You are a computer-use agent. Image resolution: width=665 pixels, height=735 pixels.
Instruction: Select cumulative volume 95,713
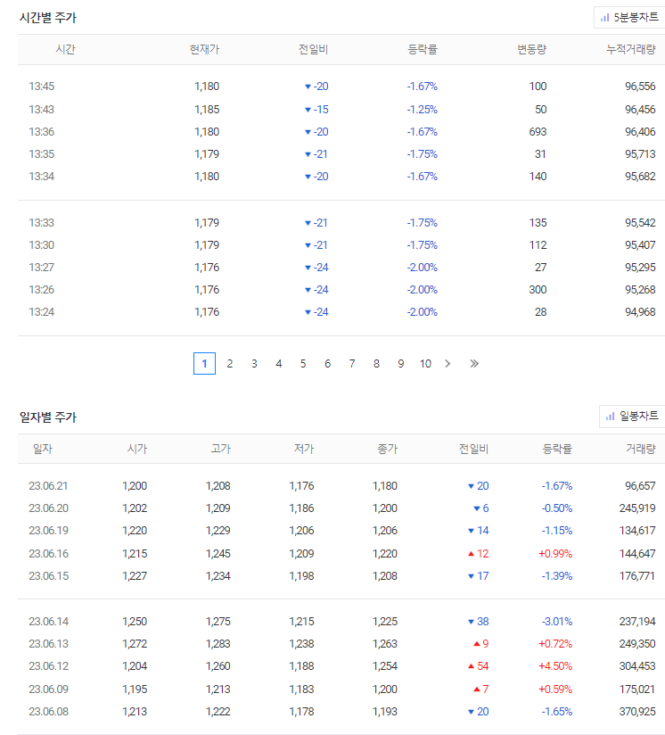click(x=640, y=153)
